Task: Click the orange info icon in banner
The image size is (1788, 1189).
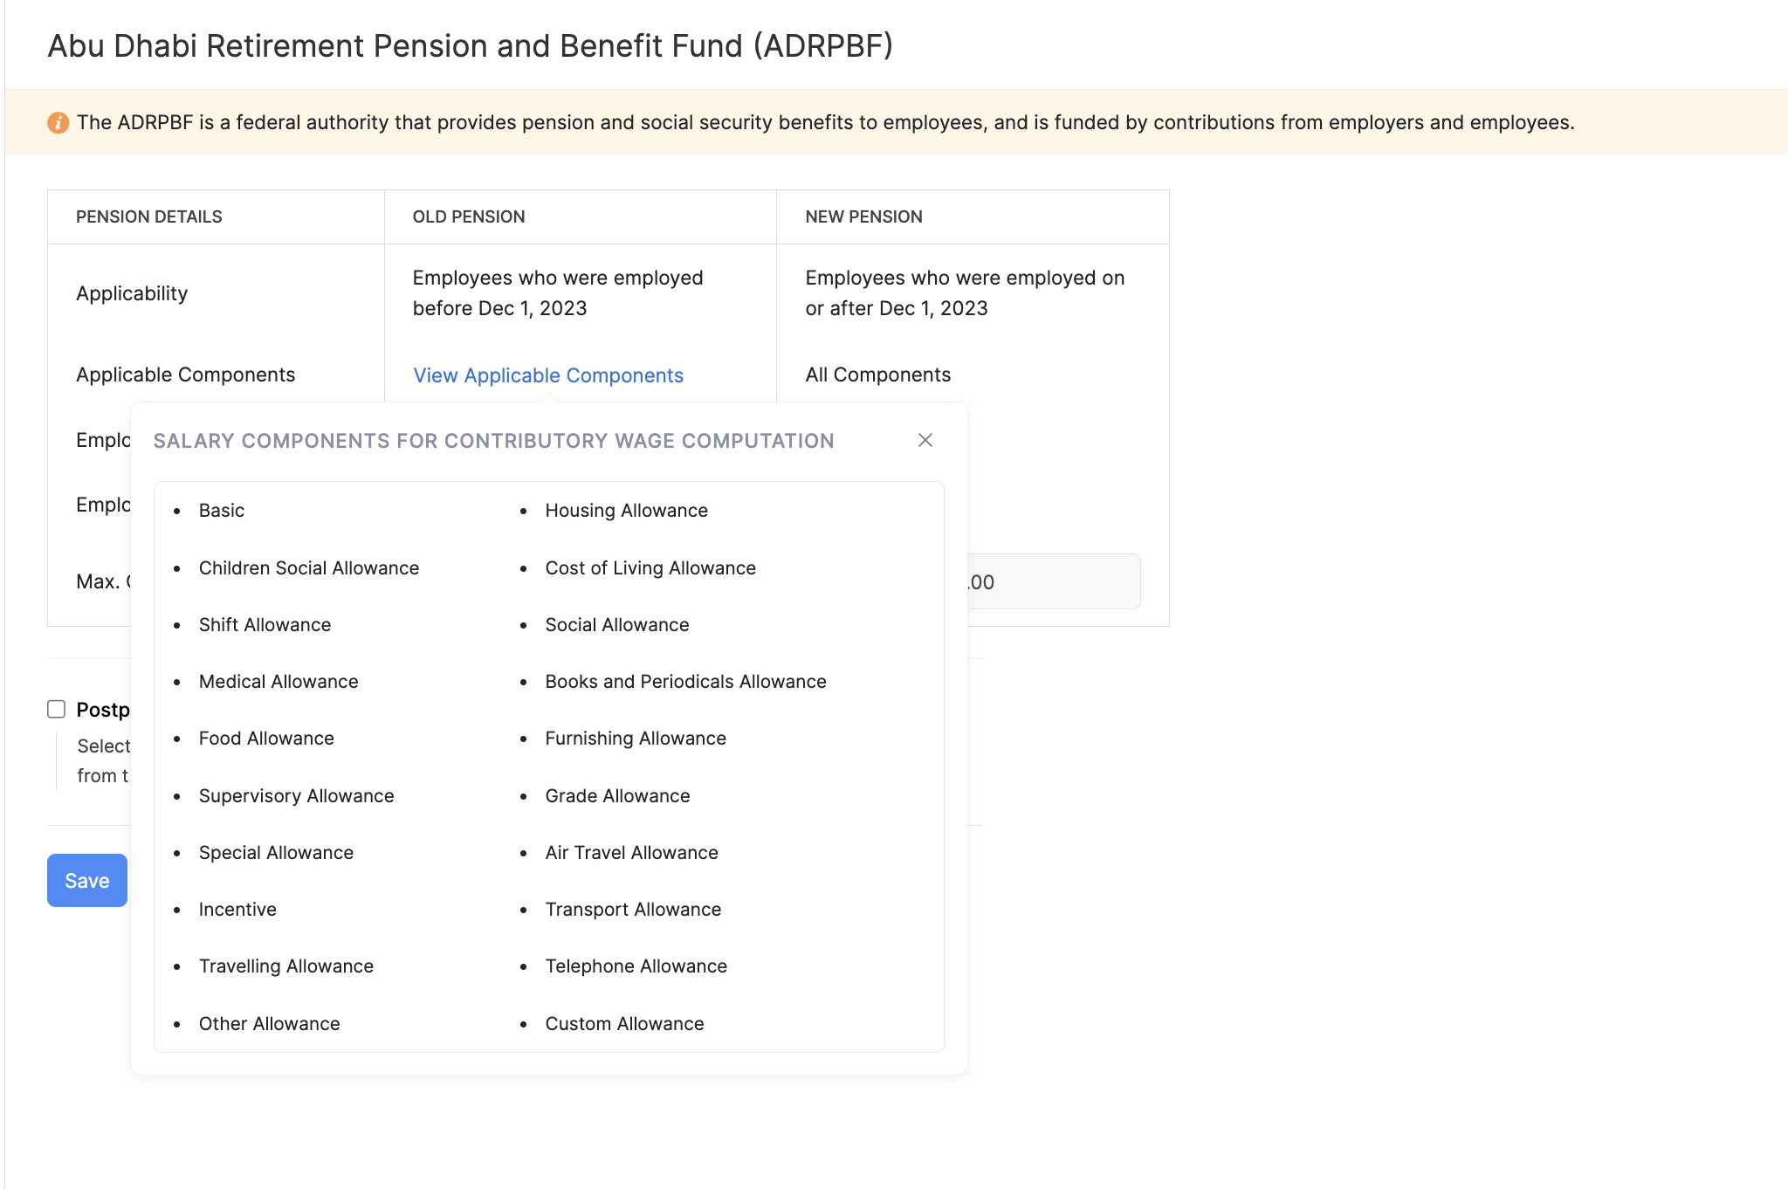Action: tap(58, 123)
